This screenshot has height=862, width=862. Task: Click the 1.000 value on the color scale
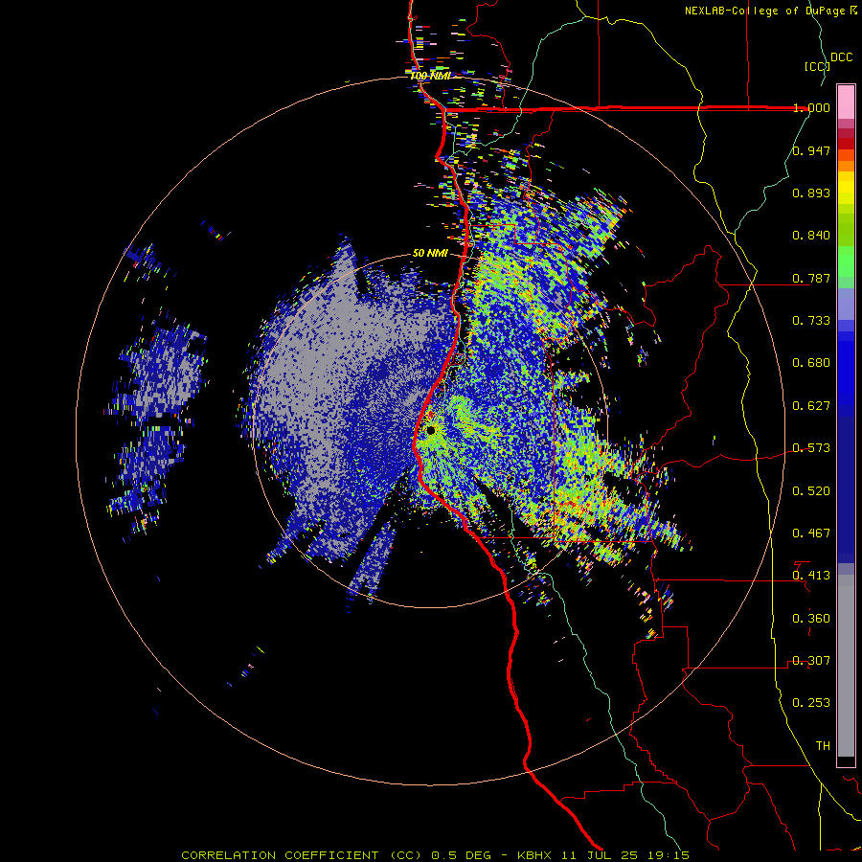811,107
